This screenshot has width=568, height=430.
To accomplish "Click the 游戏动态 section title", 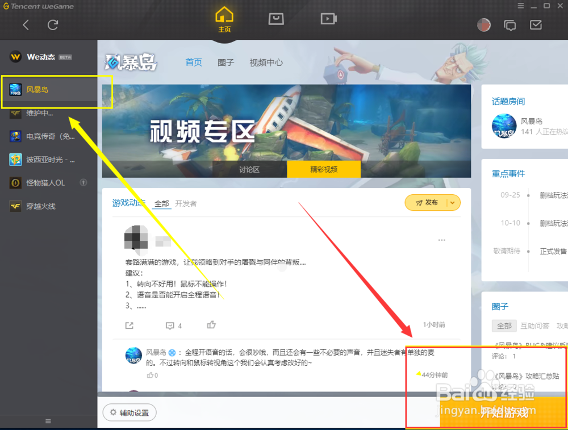I will (x=129, y=203).
